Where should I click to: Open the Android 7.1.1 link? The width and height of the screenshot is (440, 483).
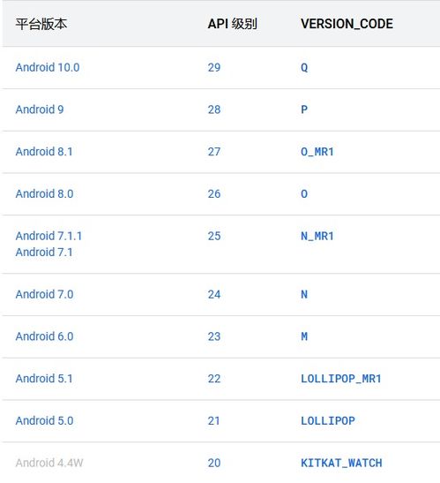point(48,236)
